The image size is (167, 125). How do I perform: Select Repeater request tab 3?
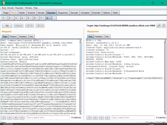click(x=16, y=18)
